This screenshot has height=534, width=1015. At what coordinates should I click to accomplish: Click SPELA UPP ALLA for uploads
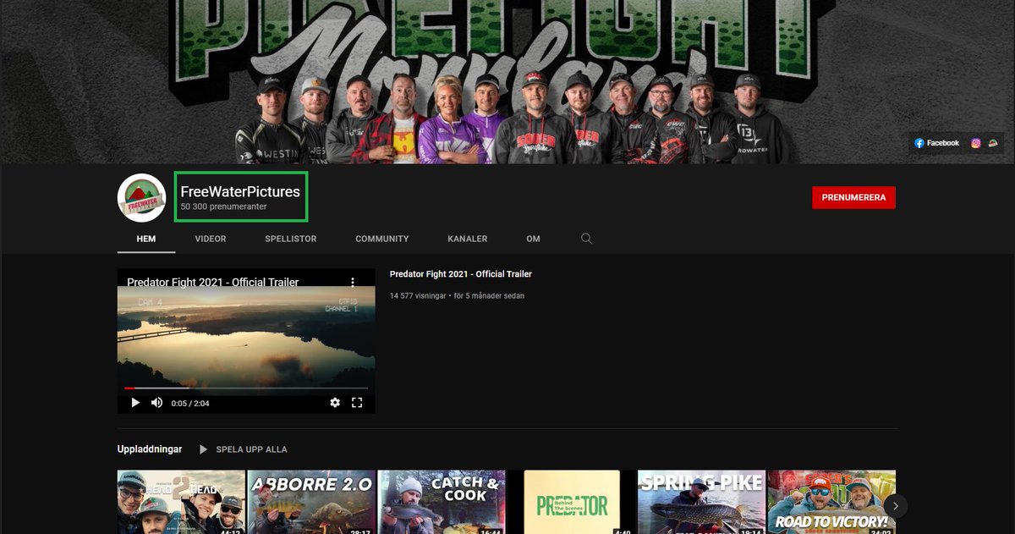244,449
